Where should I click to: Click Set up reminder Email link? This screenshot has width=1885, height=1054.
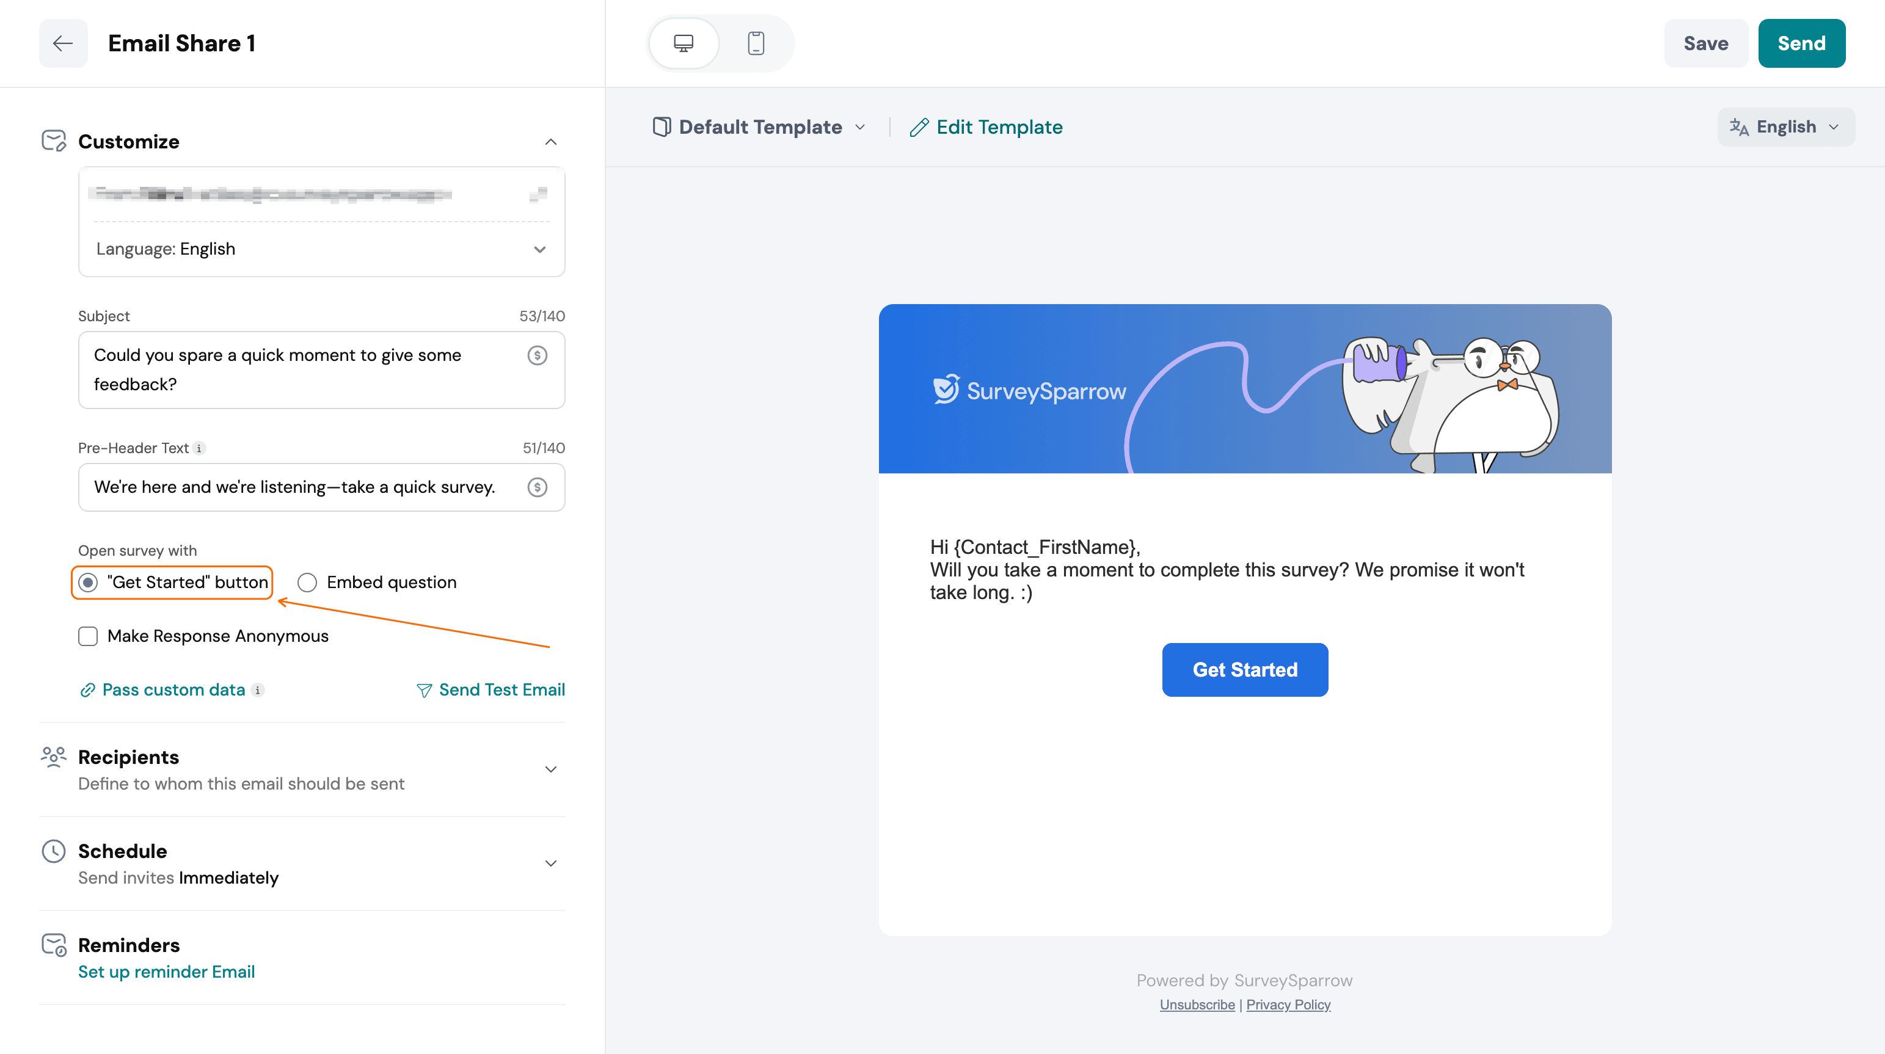(167, 972)
